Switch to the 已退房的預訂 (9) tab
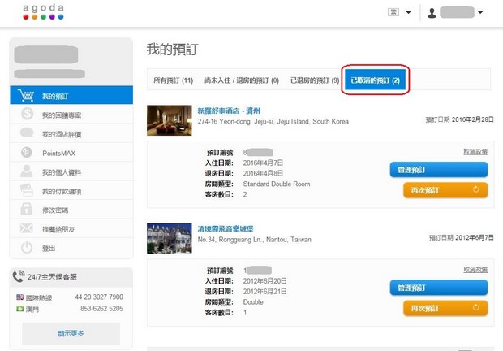 point(315,80)
